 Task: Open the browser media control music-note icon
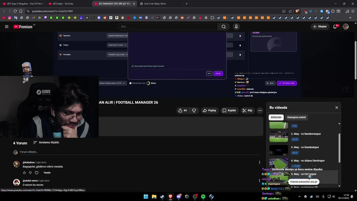(x=347, y=11)
